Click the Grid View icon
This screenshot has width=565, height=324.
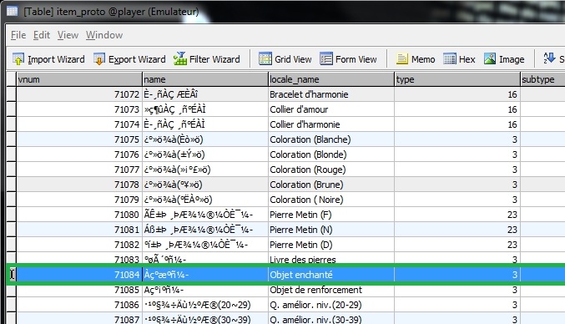265,58
